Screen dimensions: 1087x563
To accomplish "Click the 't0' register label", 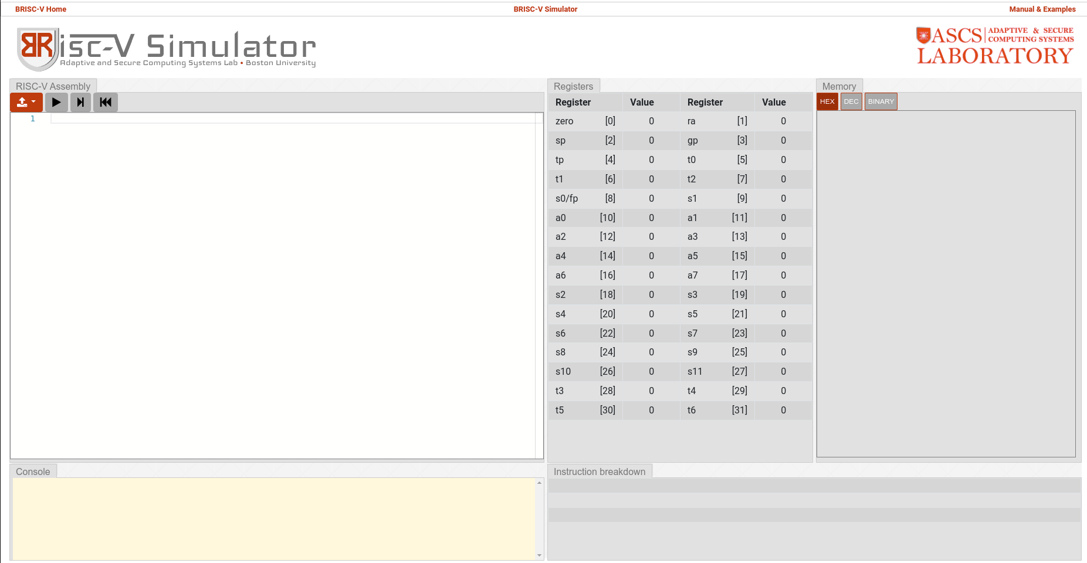I will tap(691, 160).
